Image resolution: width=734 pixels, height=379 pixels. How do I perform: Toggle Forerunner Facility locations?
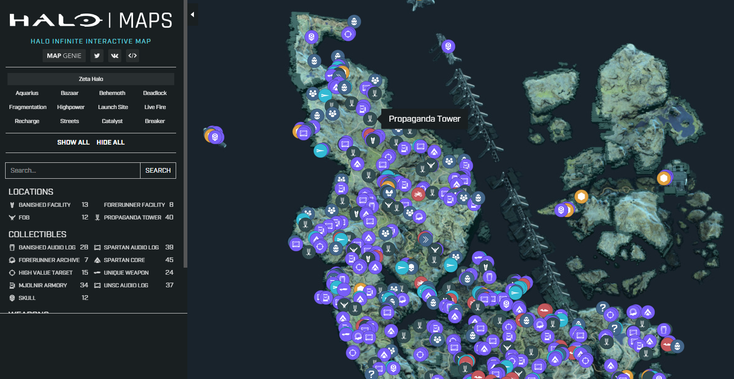[134, 205]
